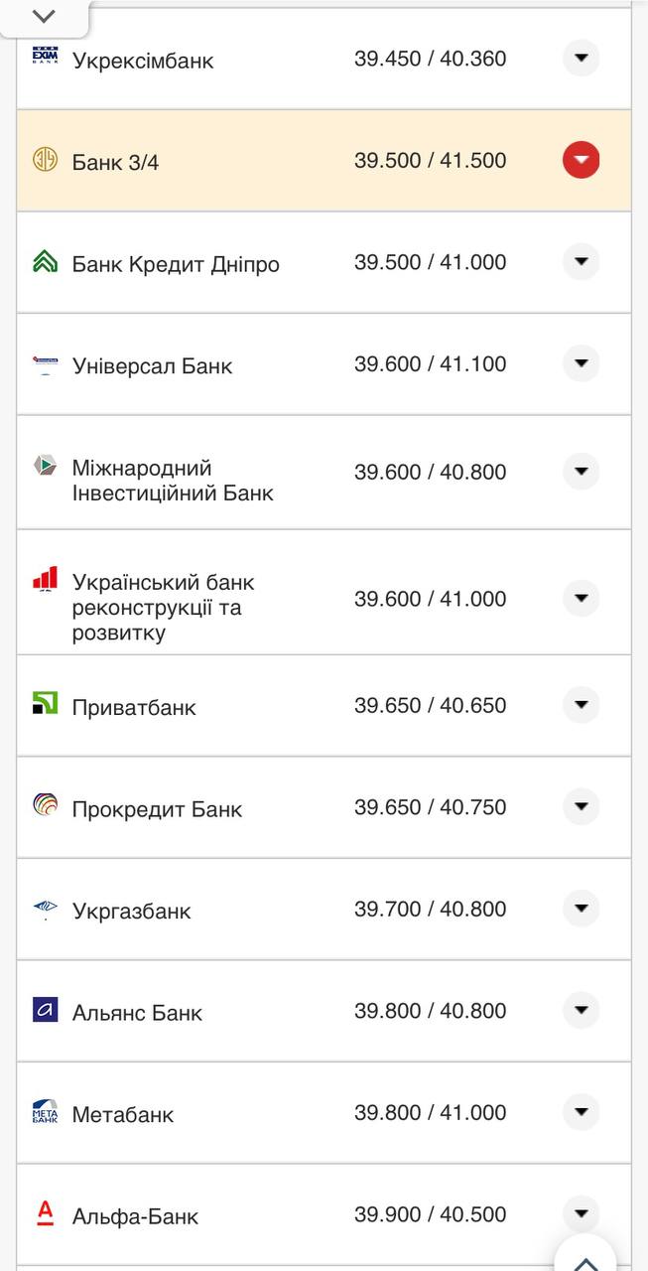Click the Прокредит Банк rainbow swirl logo
The width and height of the screenshot is (648, 1271).
coord(45,806)
